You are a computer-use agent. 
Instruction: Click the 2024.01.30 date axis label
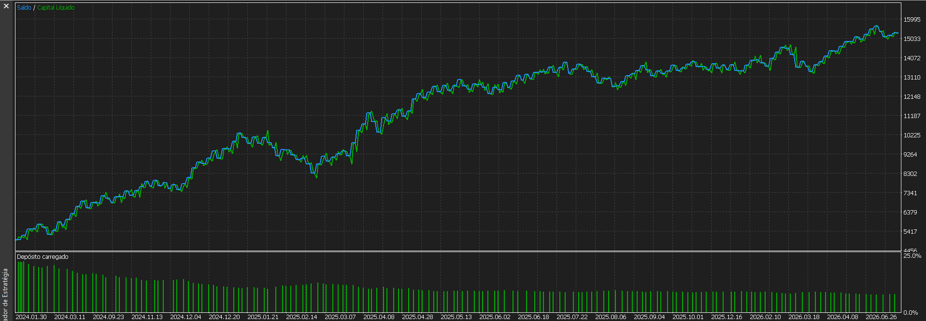(31, 317)
